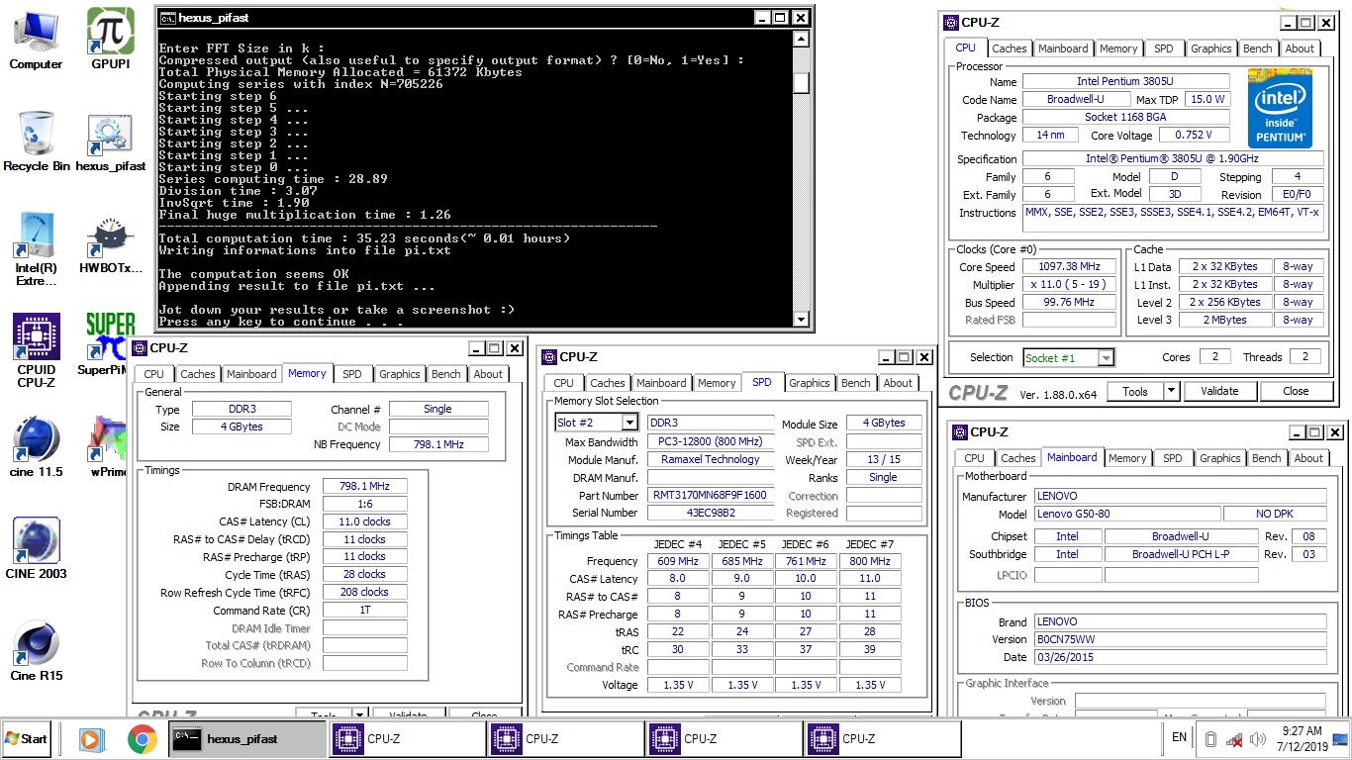Switch to Bench tab in processor CPU-Z window
1352x760 pixels.
pyautogui.click(x=1257, y=48)
